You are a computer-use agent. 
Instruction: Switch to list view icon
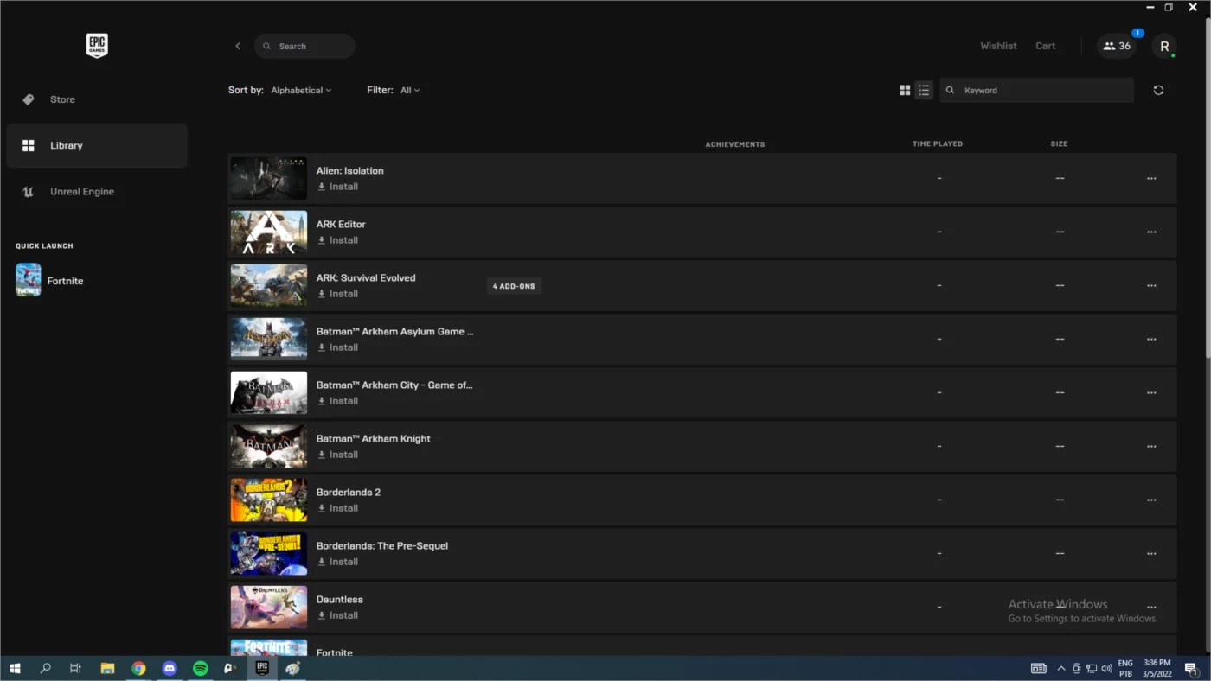(x=924, y=90)
